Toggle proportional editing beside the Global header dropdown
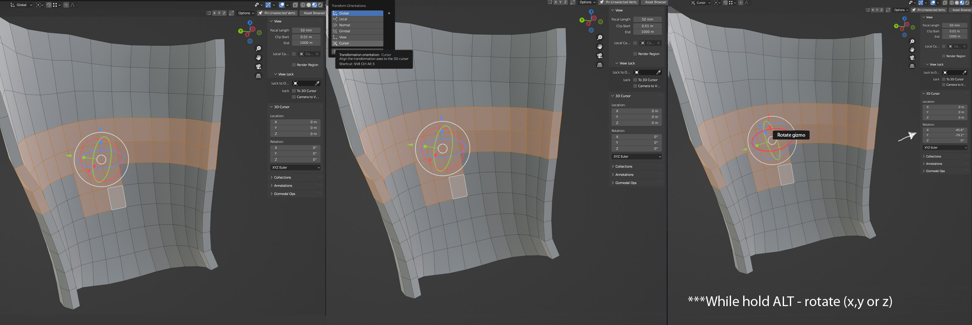972x325 pixels. click(x=66, y=5)
